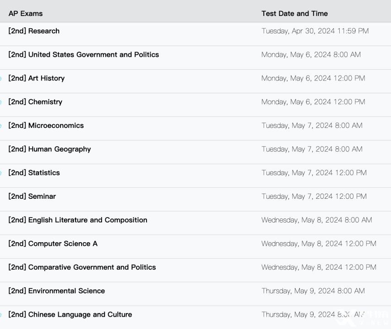This screenshot has width=391, height=329.
Task: Click the cyan marker beside Microeconomics
Action: 1,126
